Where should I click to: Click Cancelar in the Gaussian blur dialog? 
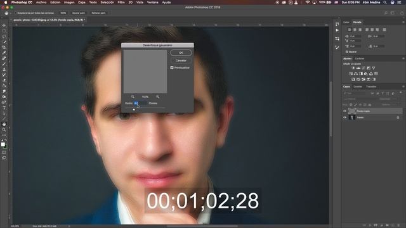point(181,61)
